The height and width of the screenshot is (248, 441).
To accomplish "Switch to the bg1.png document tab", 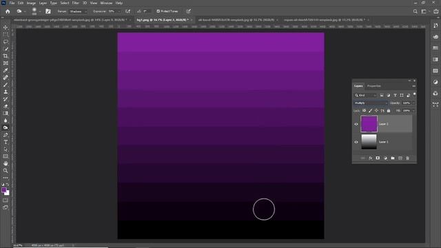I will pos(163,20).
